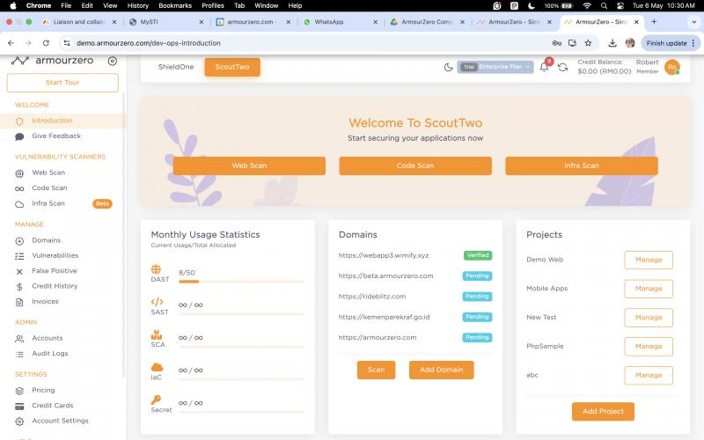Viewport: 704px width, 440px height.
Task: Open Credit History in sidebar
Action: pyautogui.click(x=55, y=286)
